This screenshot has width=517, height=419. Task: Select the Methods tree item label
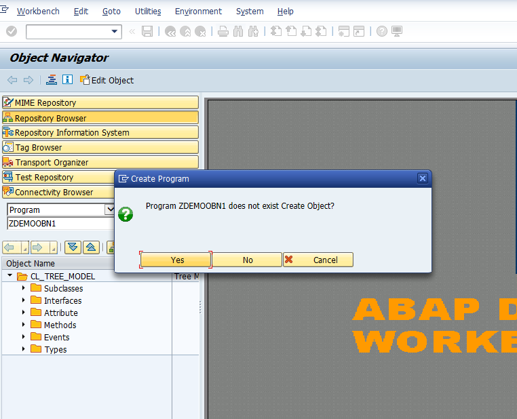[60, 325]
